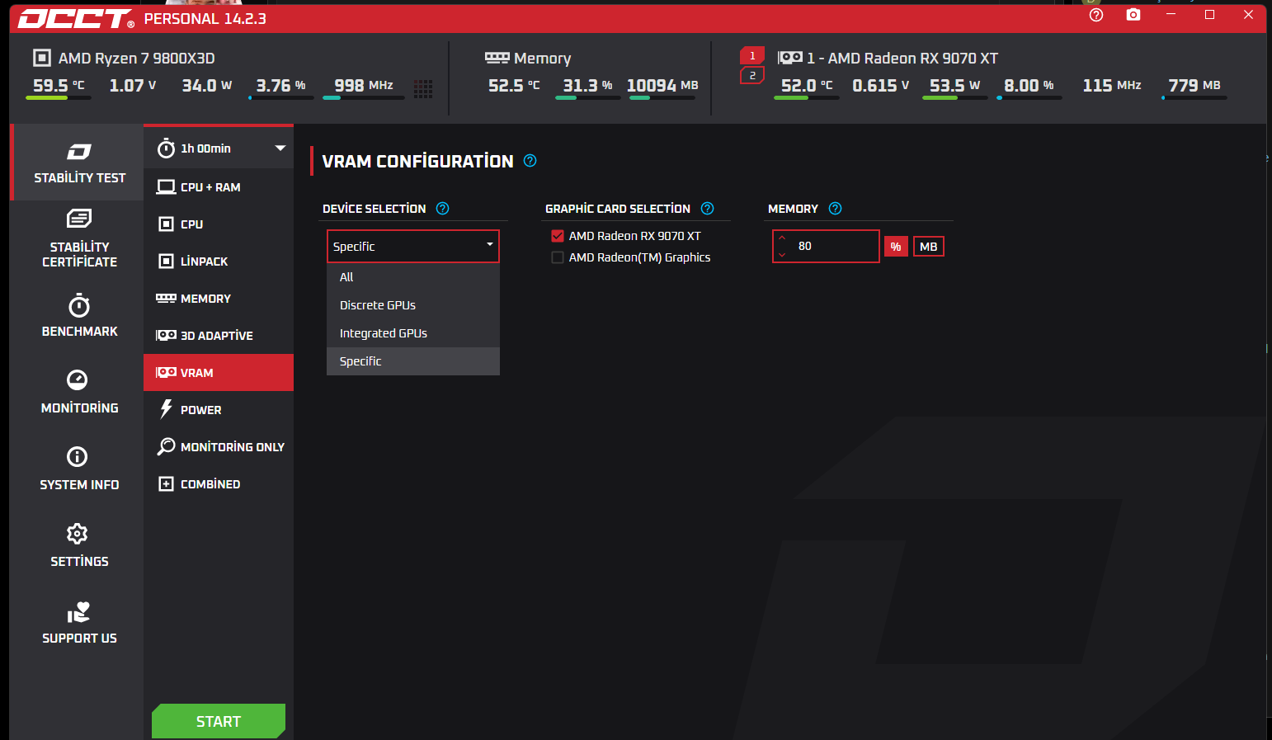Select the 3D Adaptive test
The image size is (1272, 740).
tap(219, 336)
